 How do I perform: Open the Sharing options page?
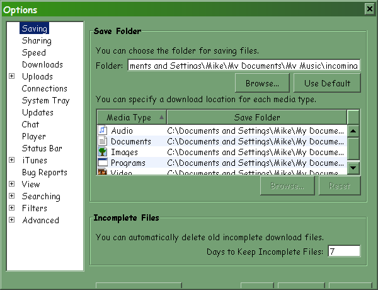tap(37, 40)
